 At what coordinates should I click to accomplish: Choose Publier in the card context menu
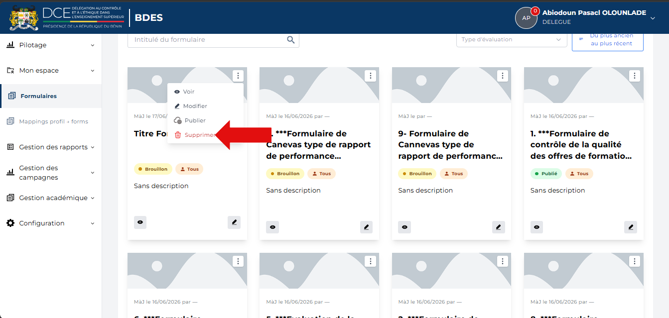pos(205,120)
